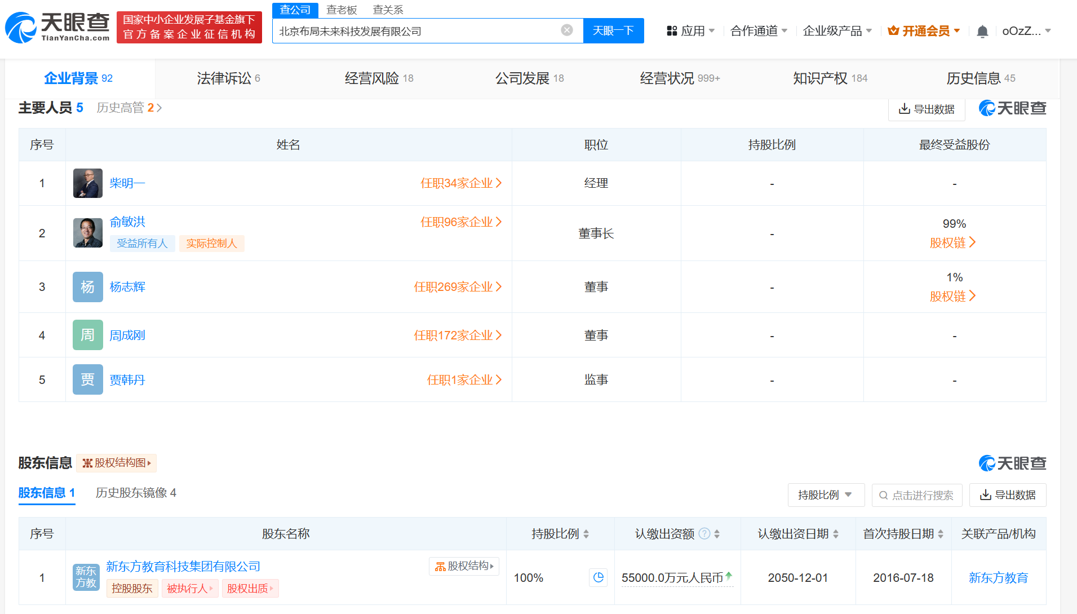Switch to the 查老板 search tab
The height and width of the screenshot is (614, 1077).
pyautogui.click(x=342, y=10)
